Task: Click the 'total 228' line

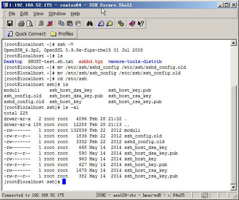Action: 16,113
